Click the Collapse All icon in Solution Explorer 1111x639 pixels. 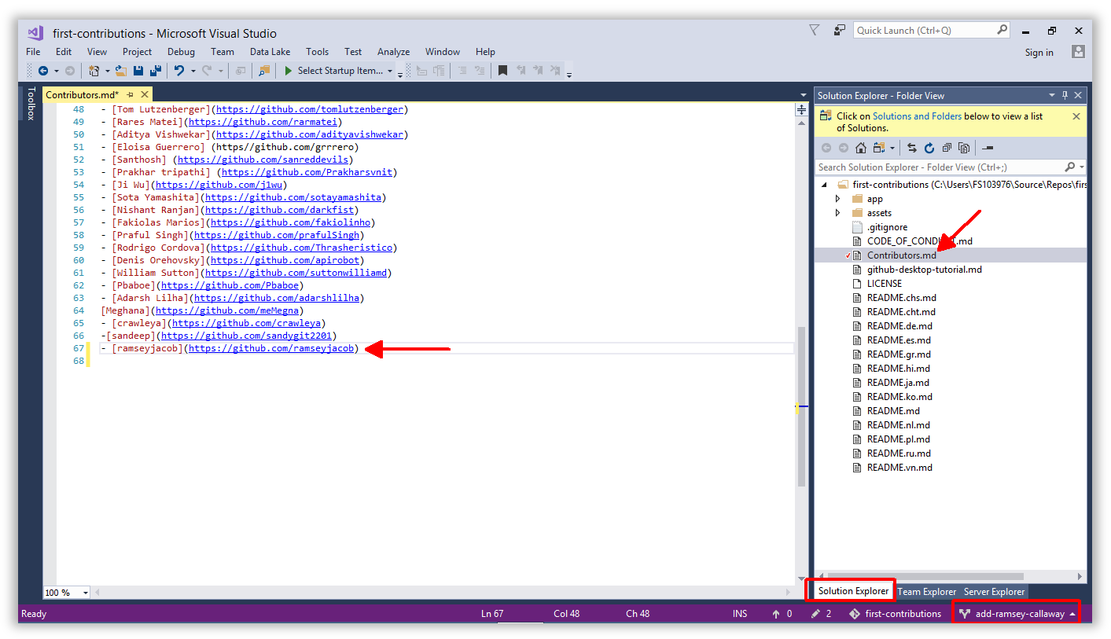pyautogui.click(x=946, y=148)
